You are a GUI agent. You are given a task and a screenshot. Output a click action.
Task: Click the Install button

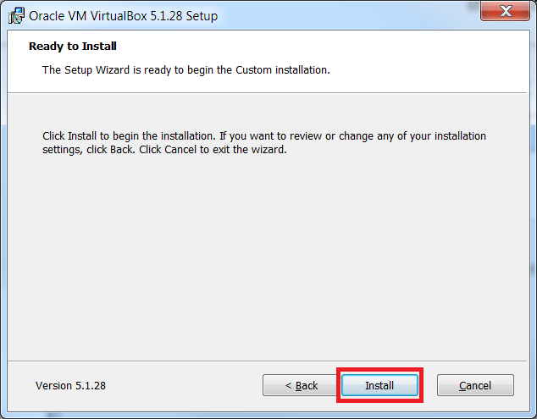(x=379, y=386)
